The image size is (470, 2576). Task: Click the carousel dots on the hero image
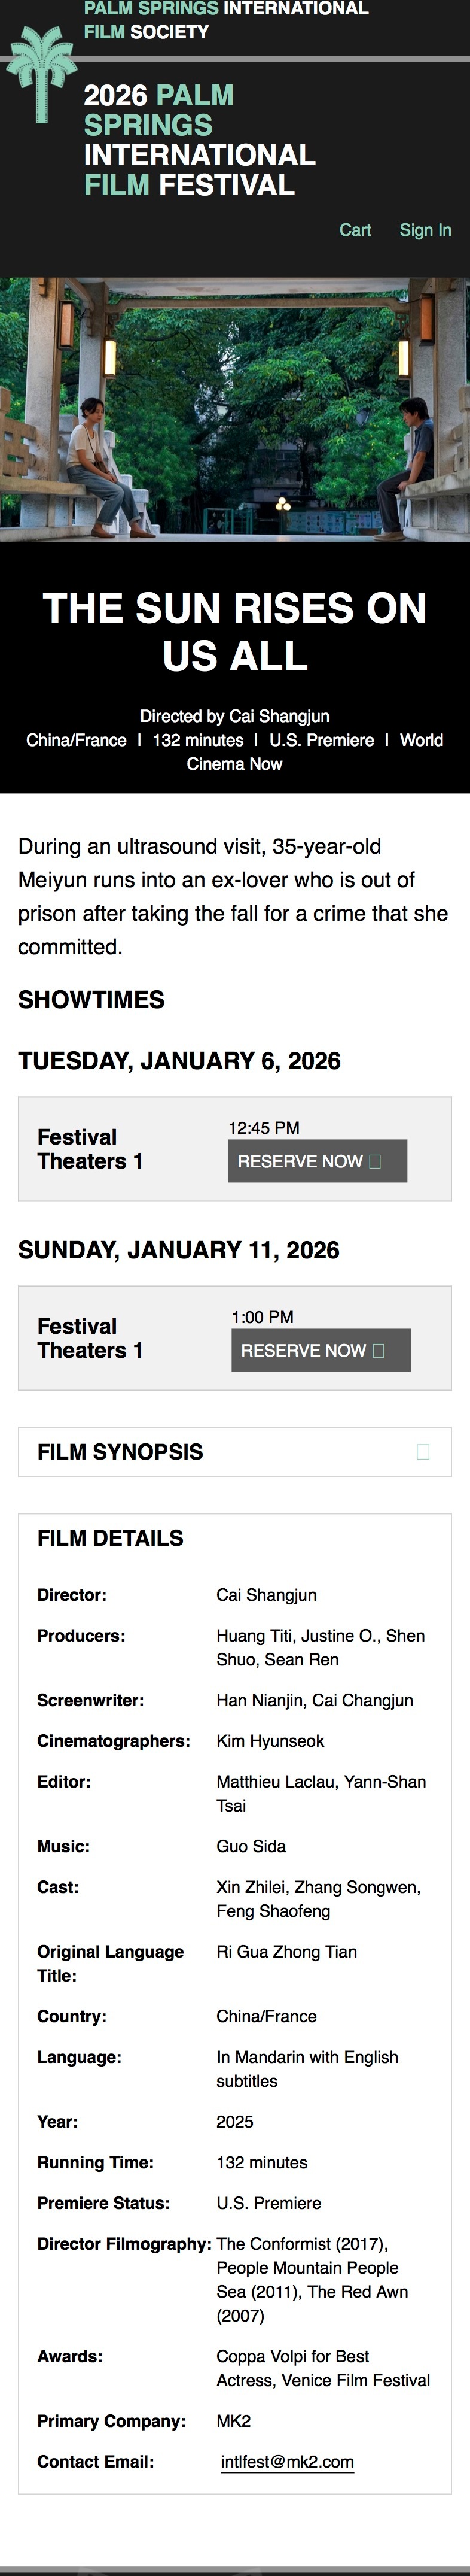coord(282,504)
